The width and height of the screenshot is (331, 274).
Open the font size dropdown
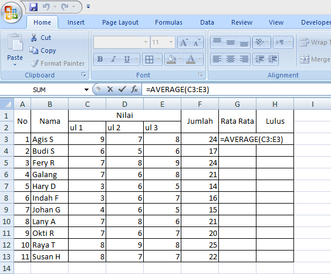(x=171, y=42)
